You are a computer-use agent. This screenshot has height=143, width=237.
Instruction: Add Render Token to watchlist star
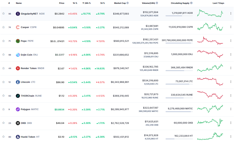4,68
